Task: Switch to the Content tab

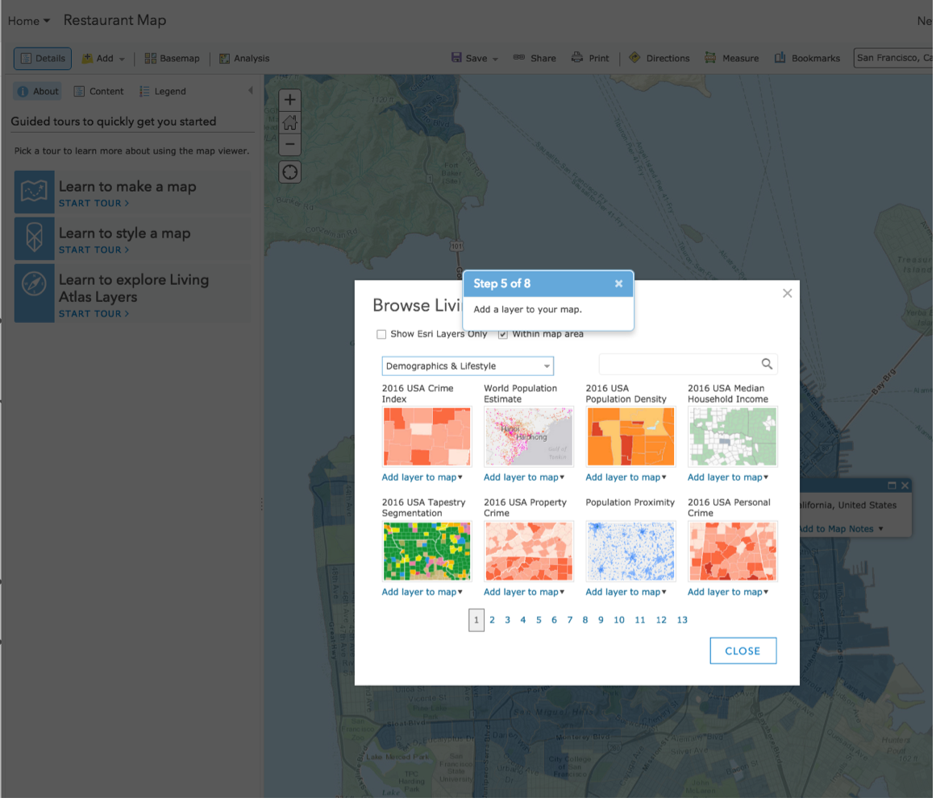Action: 98,91
